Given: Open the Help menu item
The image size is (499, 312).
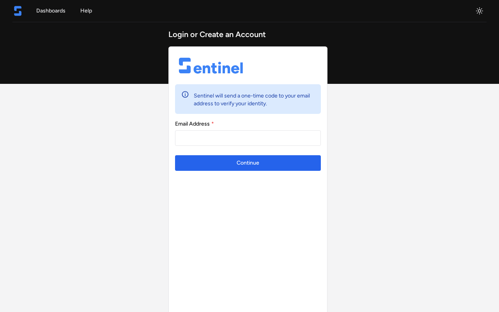Looking at the screenshot, I should click(86, 11).
